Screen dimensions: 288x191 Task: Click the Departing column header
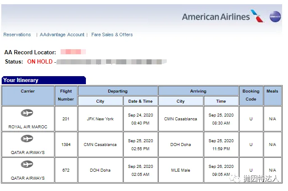(118, 91)
